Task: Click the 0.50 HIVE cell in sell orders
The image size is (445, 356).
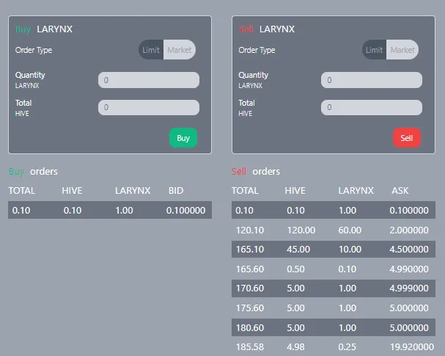Action: tap(295, 269)
